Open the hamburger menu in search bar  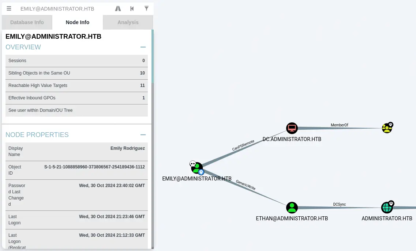[9, 8]
